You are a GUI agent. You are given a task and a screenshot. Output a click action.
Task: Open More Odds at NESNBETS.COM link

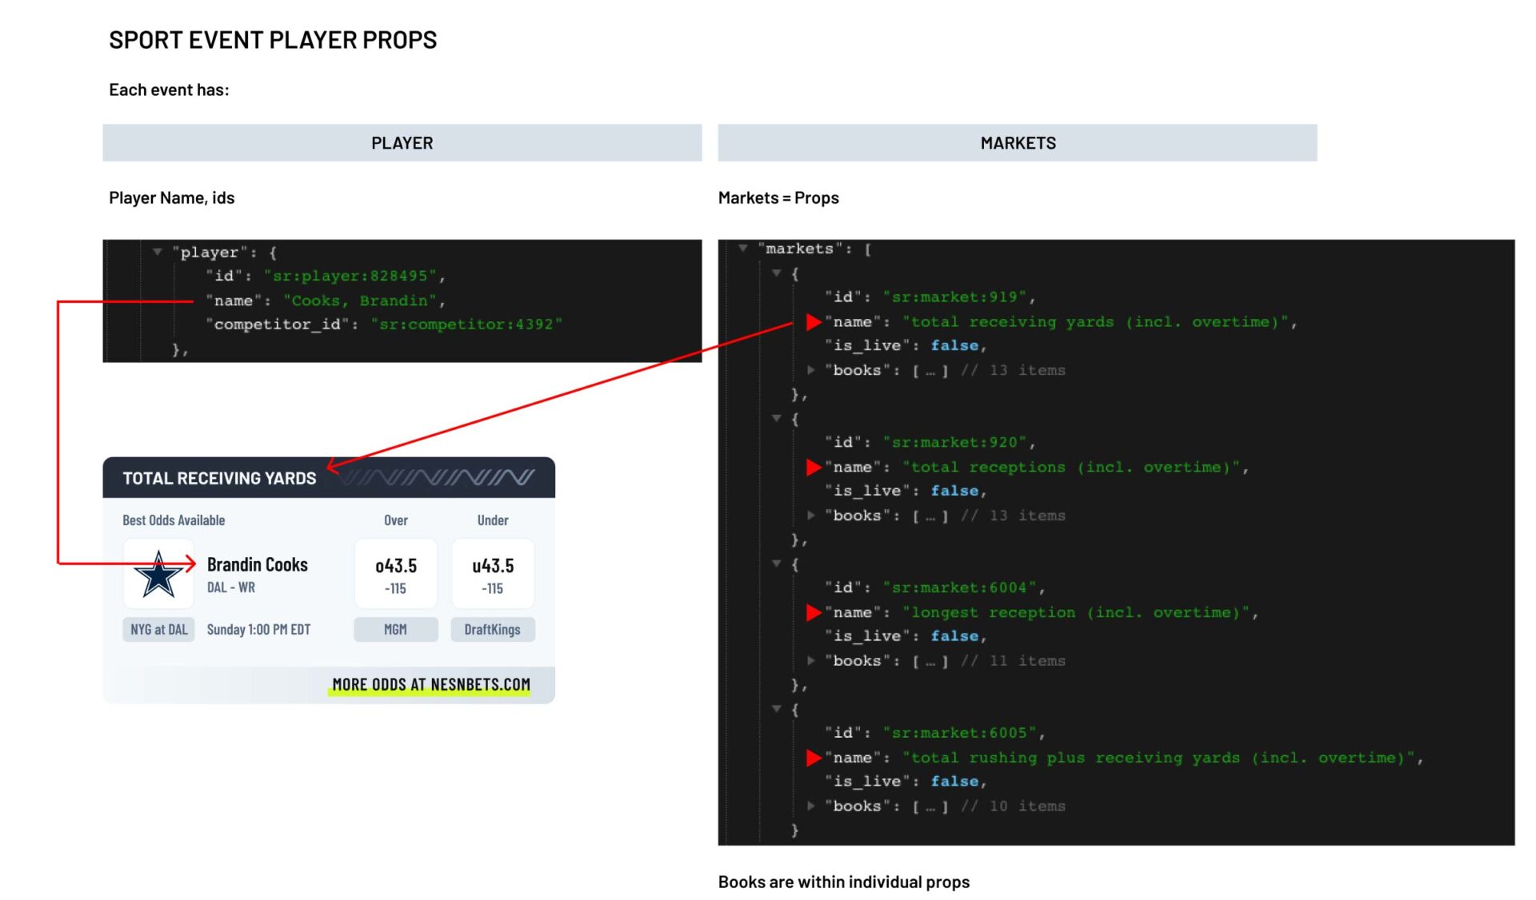tap(430, 685)
